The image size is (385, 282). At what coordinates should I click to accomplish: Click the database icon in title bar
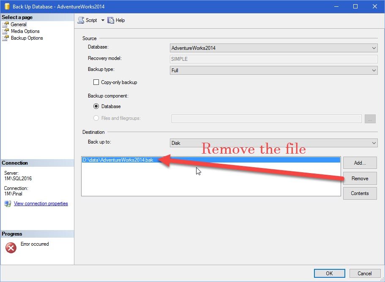coord(7,6)
